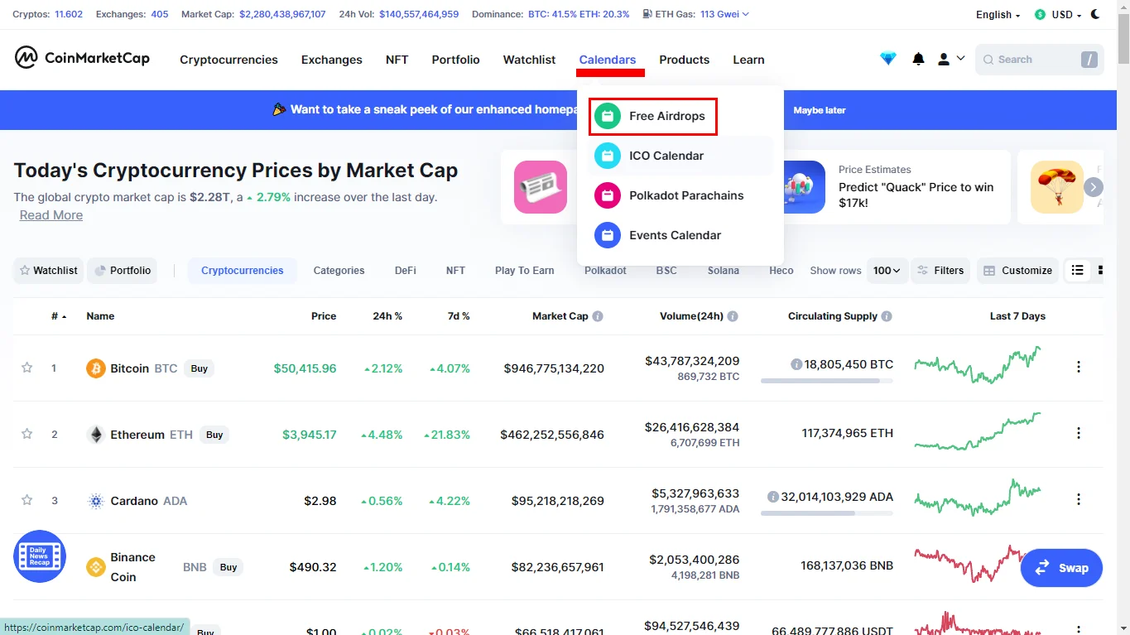Click Buy next to Bitcoin
This screenshot has height=635, width=1130.
199,368
